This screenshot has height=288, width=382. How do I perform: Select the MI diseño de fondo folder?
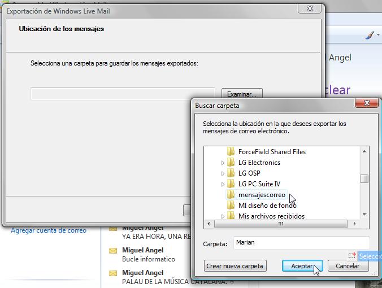pyautogui.click(x=267, y=206)
